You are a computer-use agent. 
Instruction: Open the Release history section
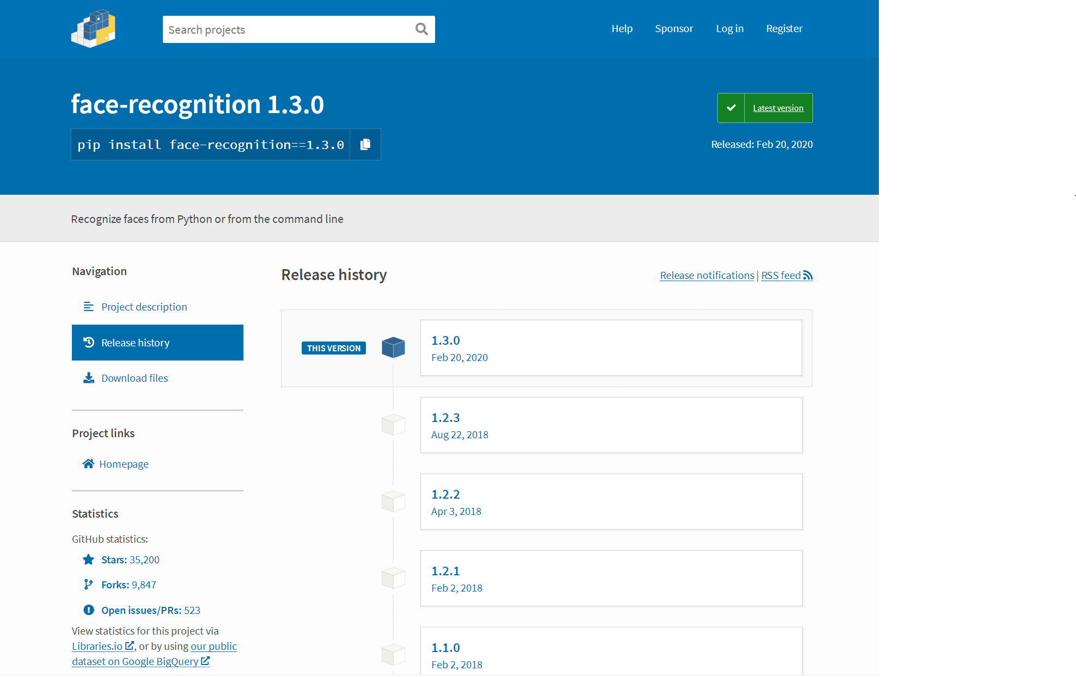pos(135,342)
